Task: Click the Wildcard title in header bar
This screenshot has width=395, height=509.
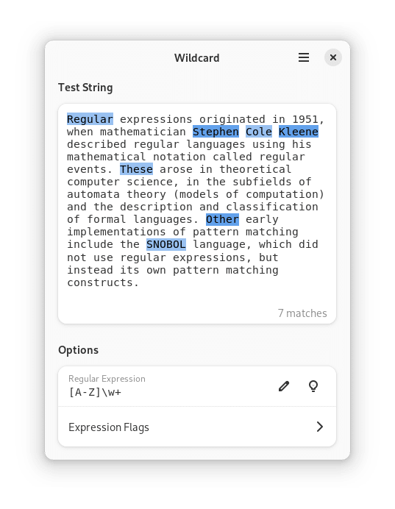Action: [196, 58]
